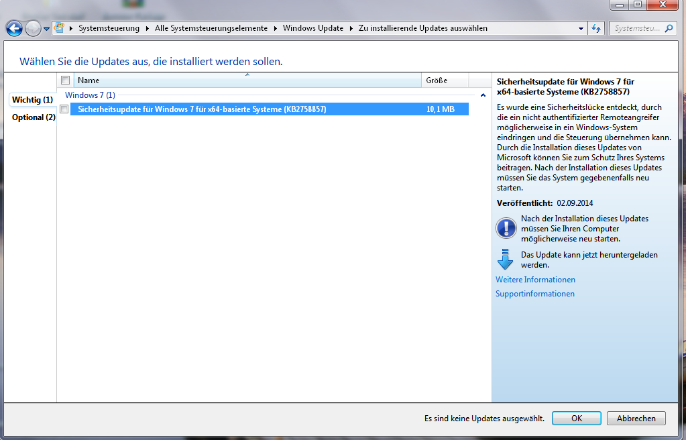Screen dimensions: 686x440
Task: Expand arrow after Windows Update breadcrumb
Action: (351, 28)
